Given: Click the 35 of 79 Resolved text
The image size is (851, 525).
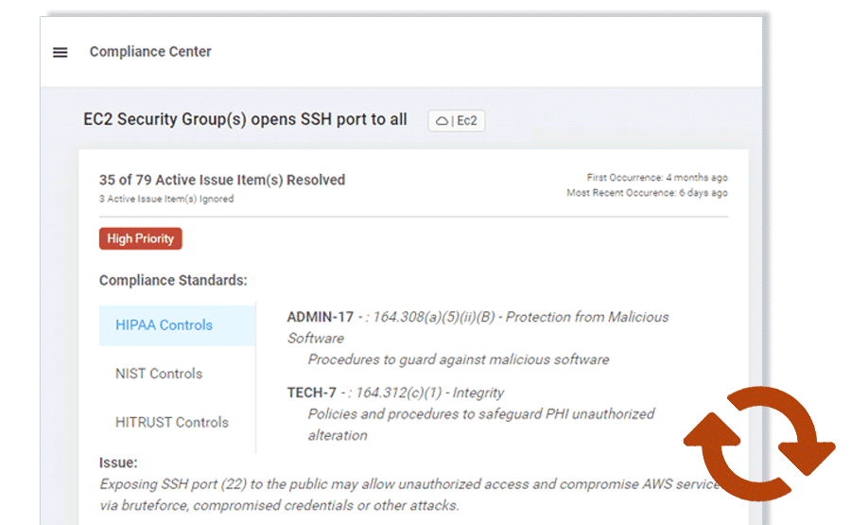Looking at the screenshot, I should [x=222, y=180].
